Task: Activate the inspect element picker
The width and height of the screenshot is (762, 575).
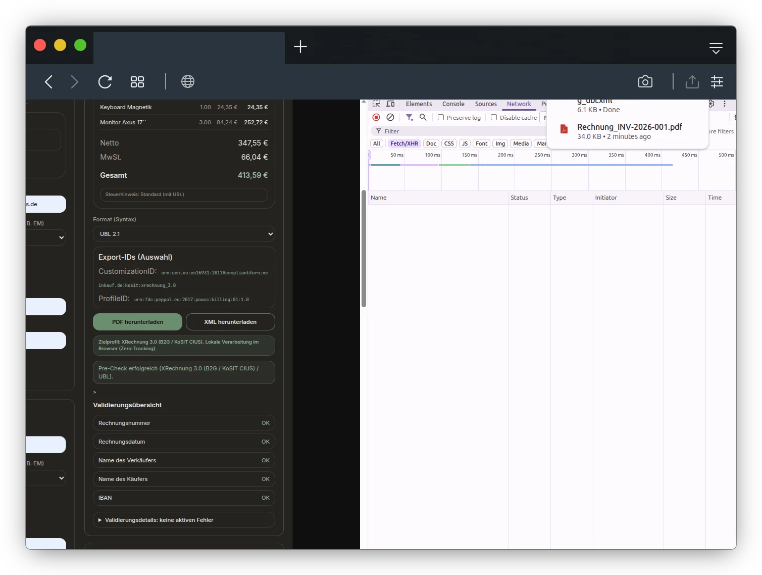Action: [376, 104]
